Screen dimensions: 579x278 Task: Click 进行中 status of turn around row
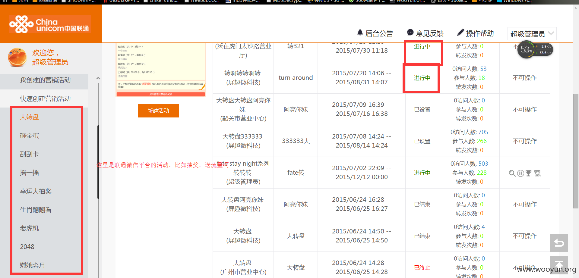pos(422,78)
